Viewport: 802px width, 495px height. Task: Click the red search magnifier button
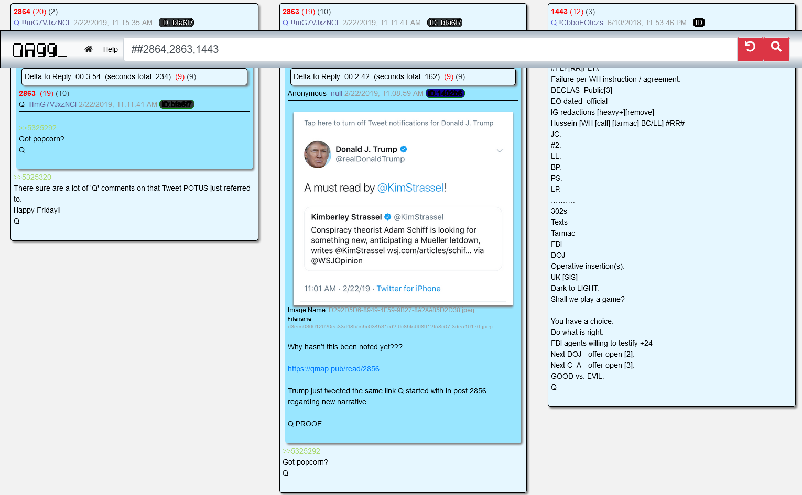(x=776, y=49)
